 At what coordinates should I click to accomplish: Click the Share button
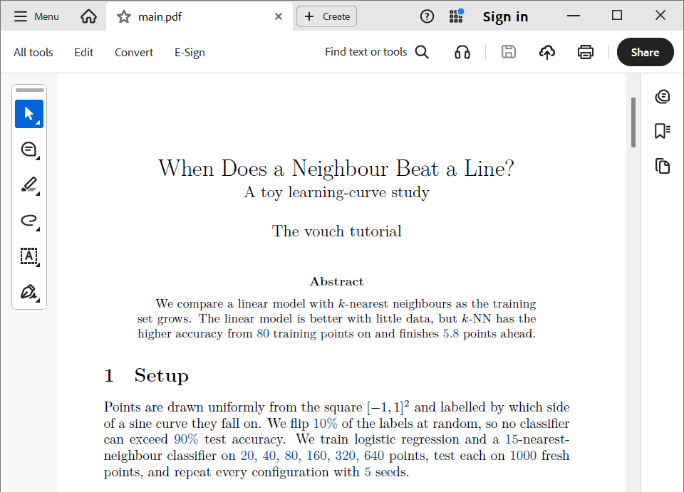[x=646, y=52]
